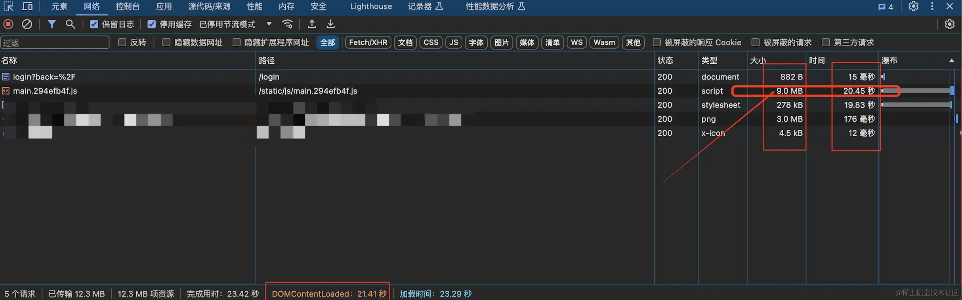Filter by 文档 type
Viewport: 962px width, 300px height.
pos(405,42)
